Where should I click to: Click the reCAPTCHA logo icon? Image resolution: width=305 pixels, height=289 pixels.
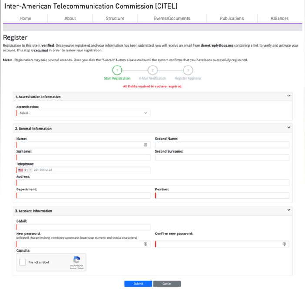(77, 260)
